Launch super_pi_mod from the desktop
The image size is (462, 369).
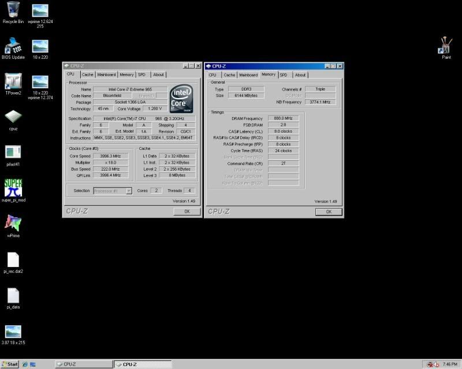click(13, 188)
